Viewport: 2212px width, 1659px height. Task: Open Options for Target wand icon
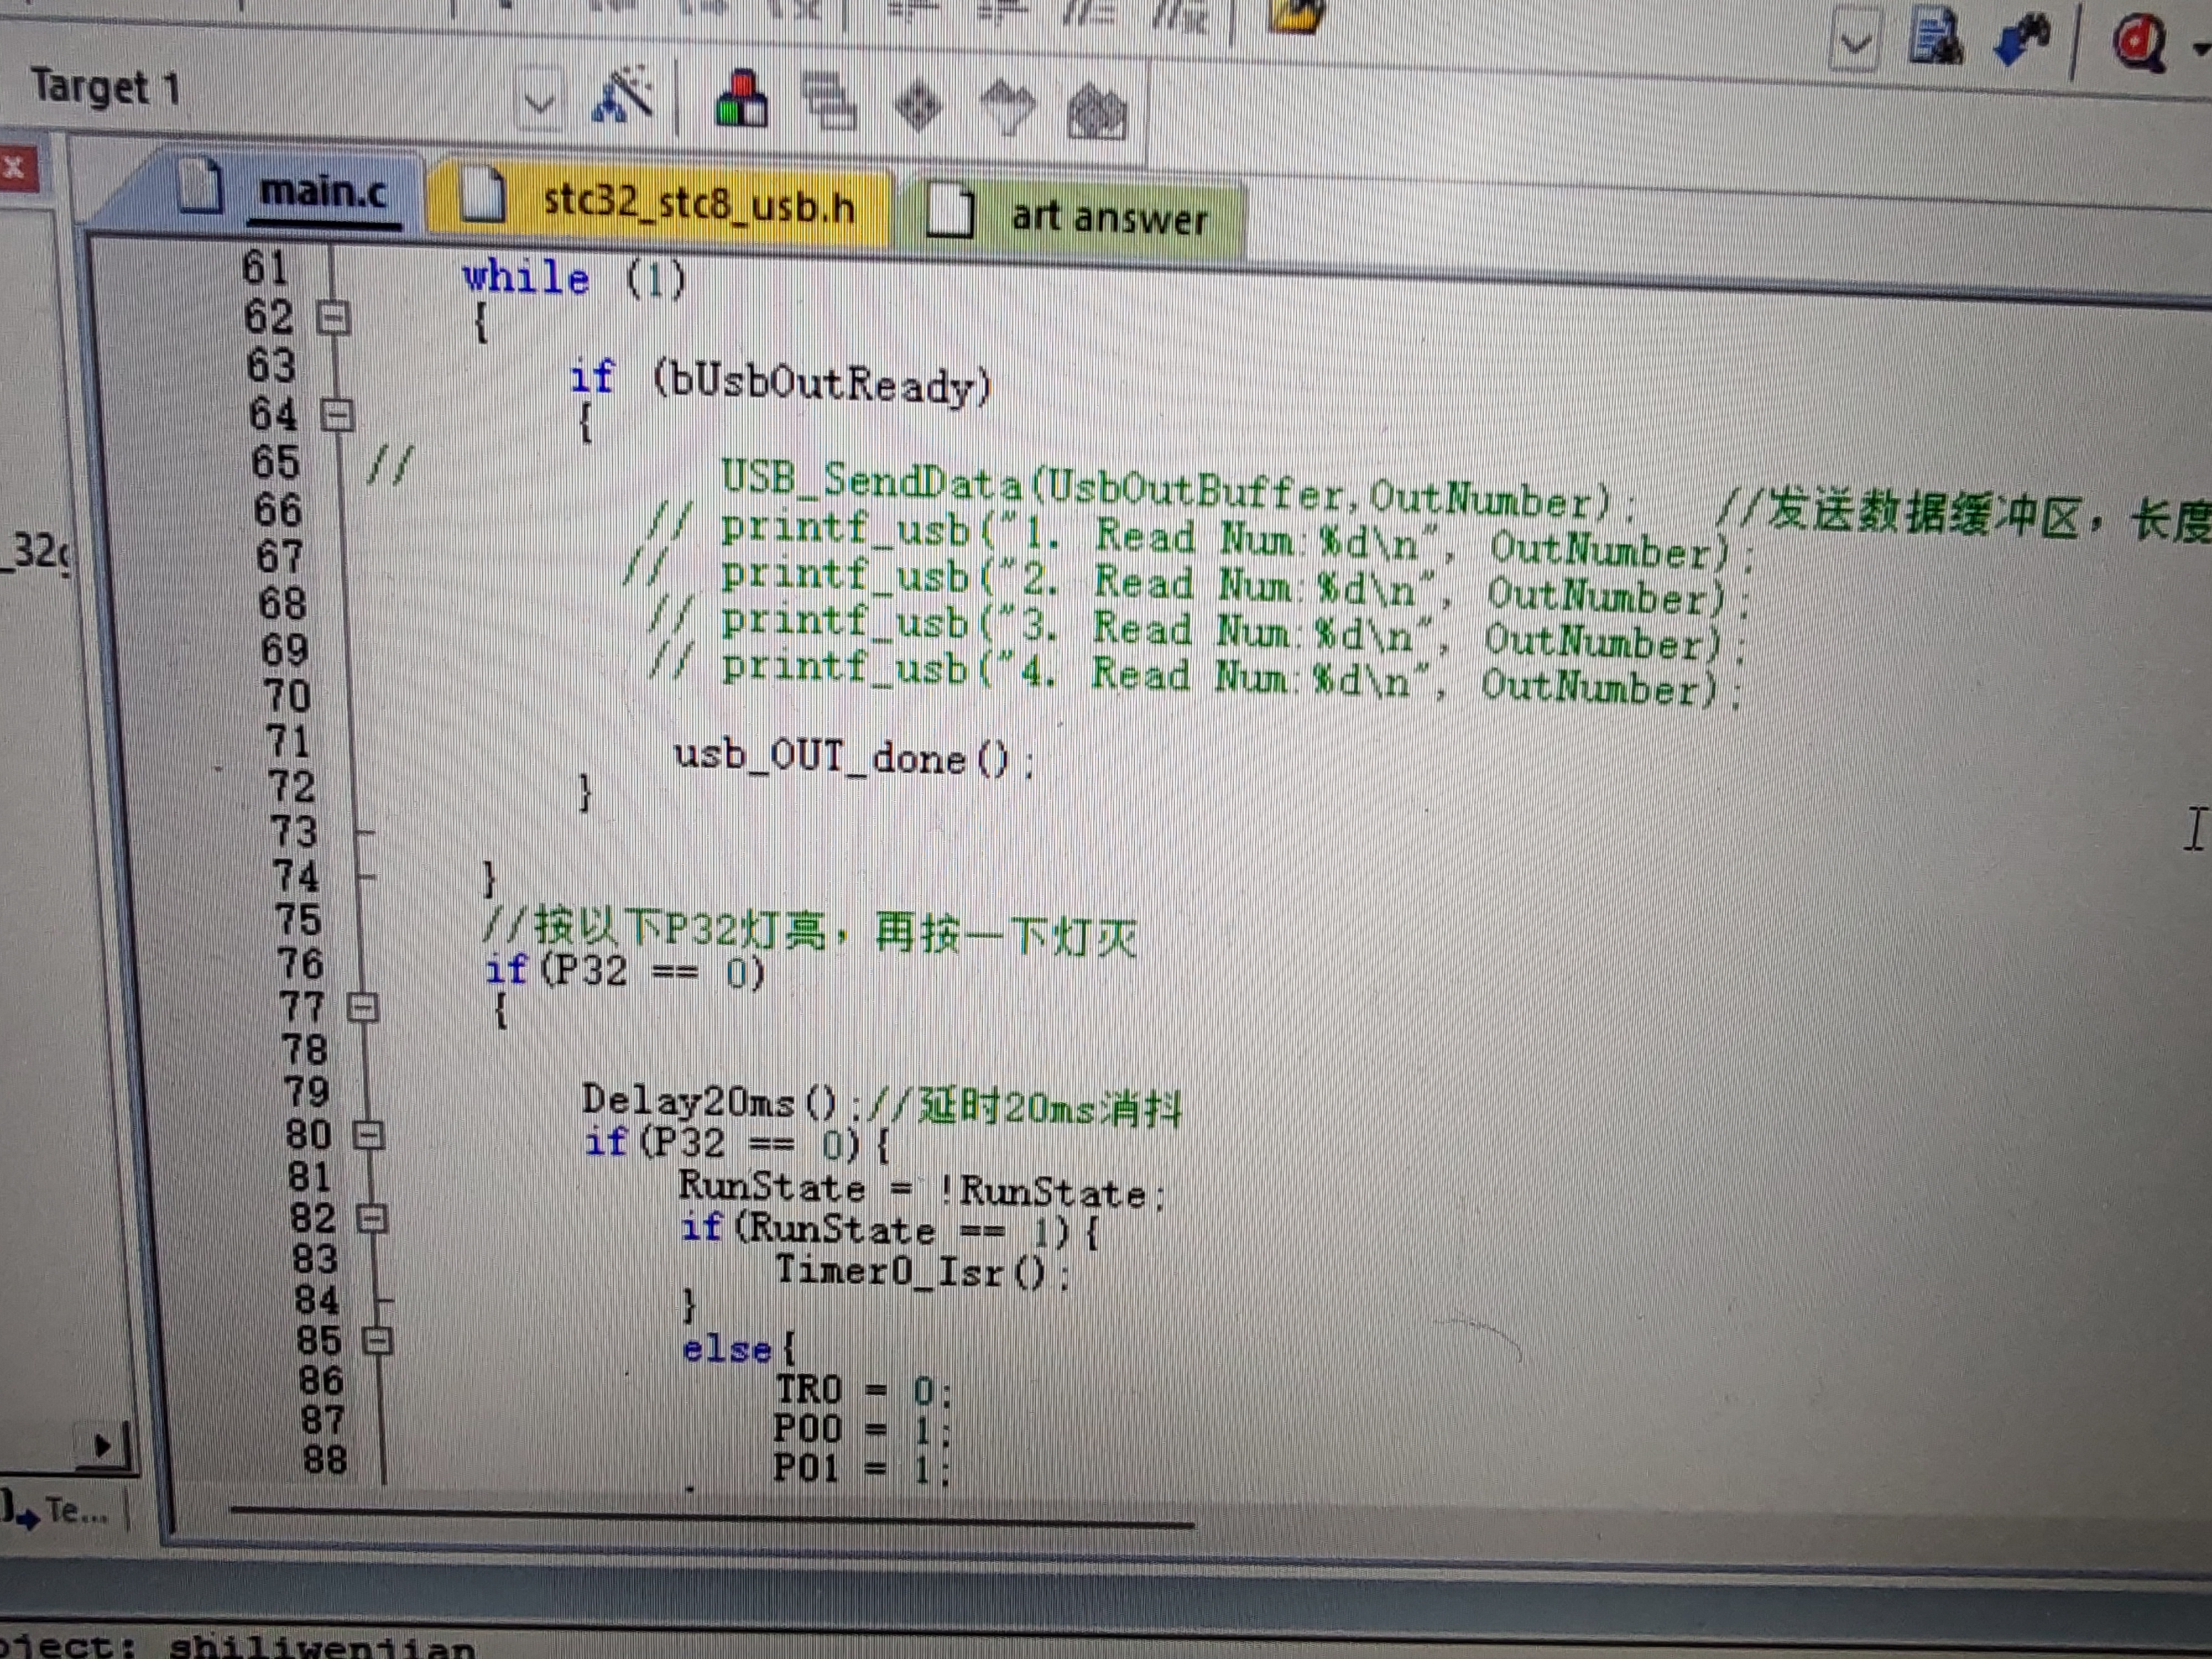pos(622,96)
